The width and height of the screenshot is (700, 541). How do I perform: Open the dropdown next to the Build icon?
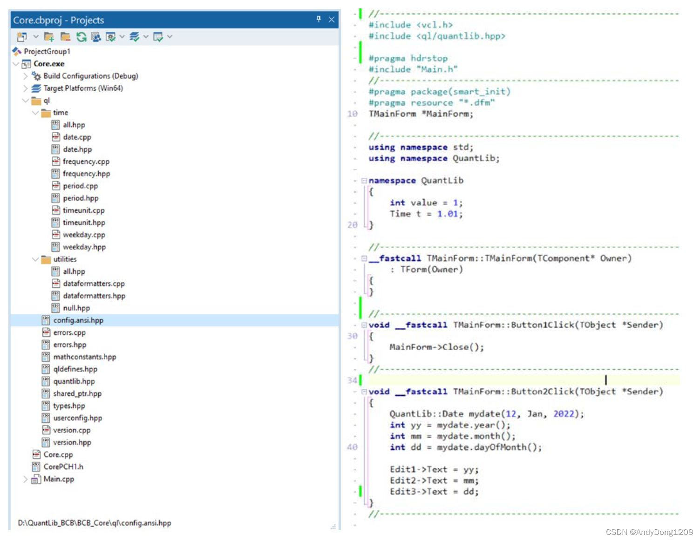coord(146,37)
